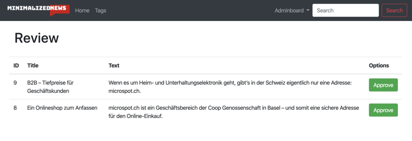Click the ID column header
The image size is (412, 141).
coord(16,65)
